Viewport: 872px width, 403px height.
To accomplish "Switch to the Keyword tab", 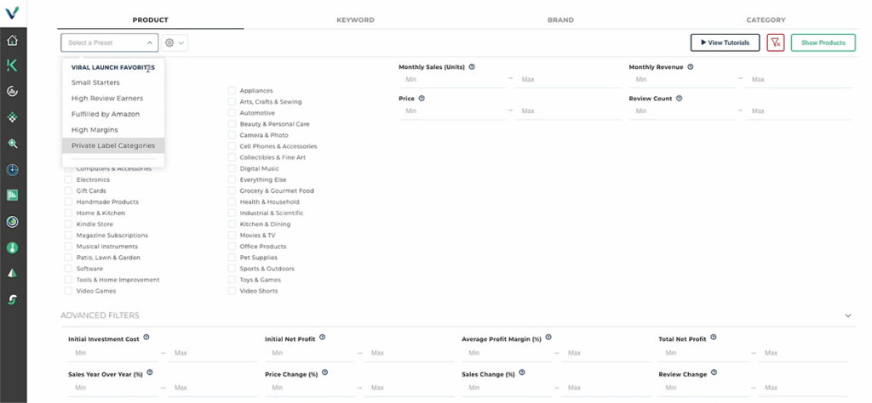I will [x=355, y=20].
